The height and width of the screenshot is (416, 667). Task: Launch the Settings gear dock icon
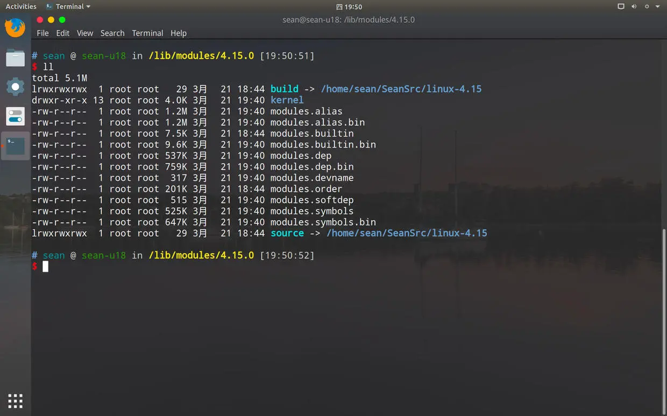(15, 86)
